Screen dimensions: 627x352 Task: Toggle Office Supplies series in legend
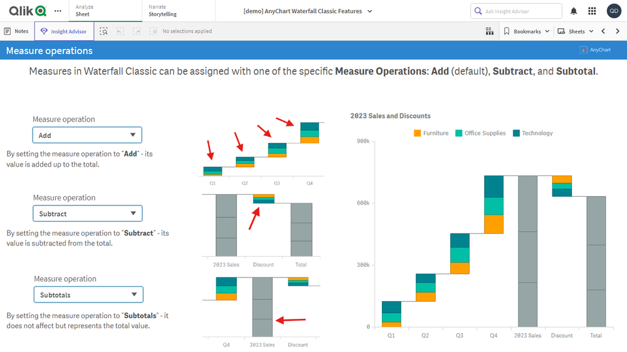point(480,133)
